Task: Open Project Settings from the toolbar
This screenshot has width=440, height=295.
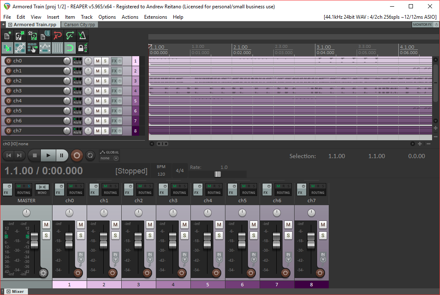Action: pyautogui.click(x=45, y=36)
